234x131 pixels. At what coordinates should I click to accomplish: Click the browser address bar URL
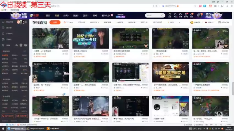point(48,6)
